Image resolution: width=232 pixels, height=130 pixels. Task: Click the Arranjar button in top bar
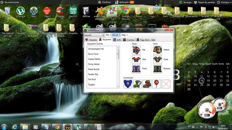tap(185, 3)
